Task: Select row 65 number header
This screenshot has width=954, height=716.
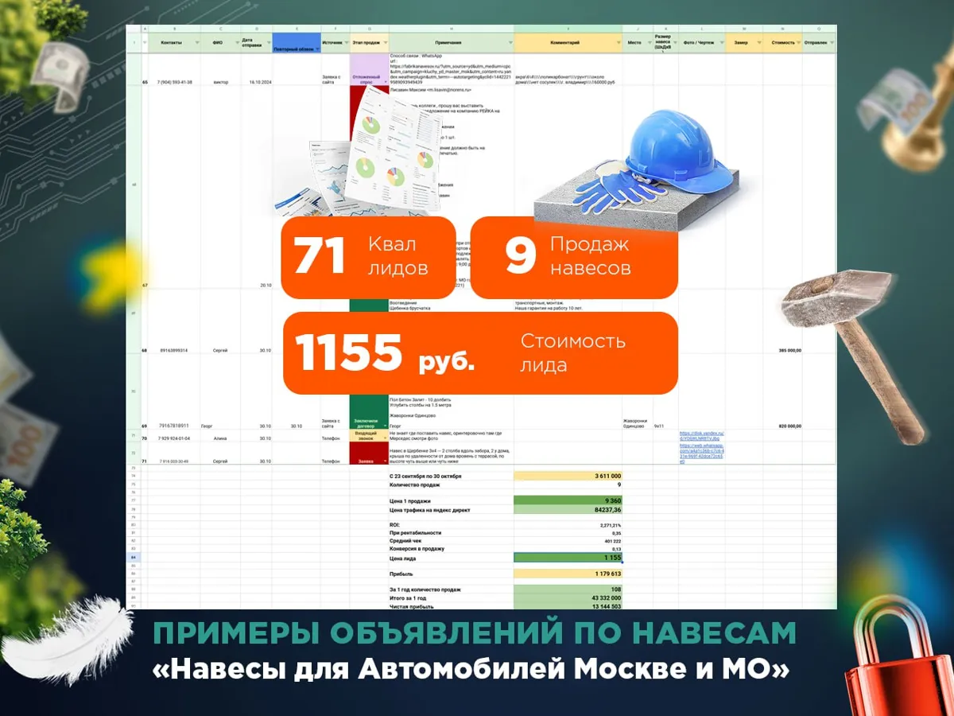Action: [x=145, y=82]
